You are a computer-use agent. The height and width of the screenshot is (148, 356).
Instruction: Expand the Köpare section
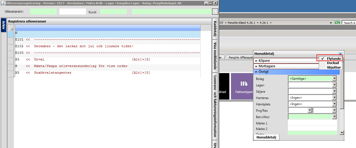click(286, 61)
